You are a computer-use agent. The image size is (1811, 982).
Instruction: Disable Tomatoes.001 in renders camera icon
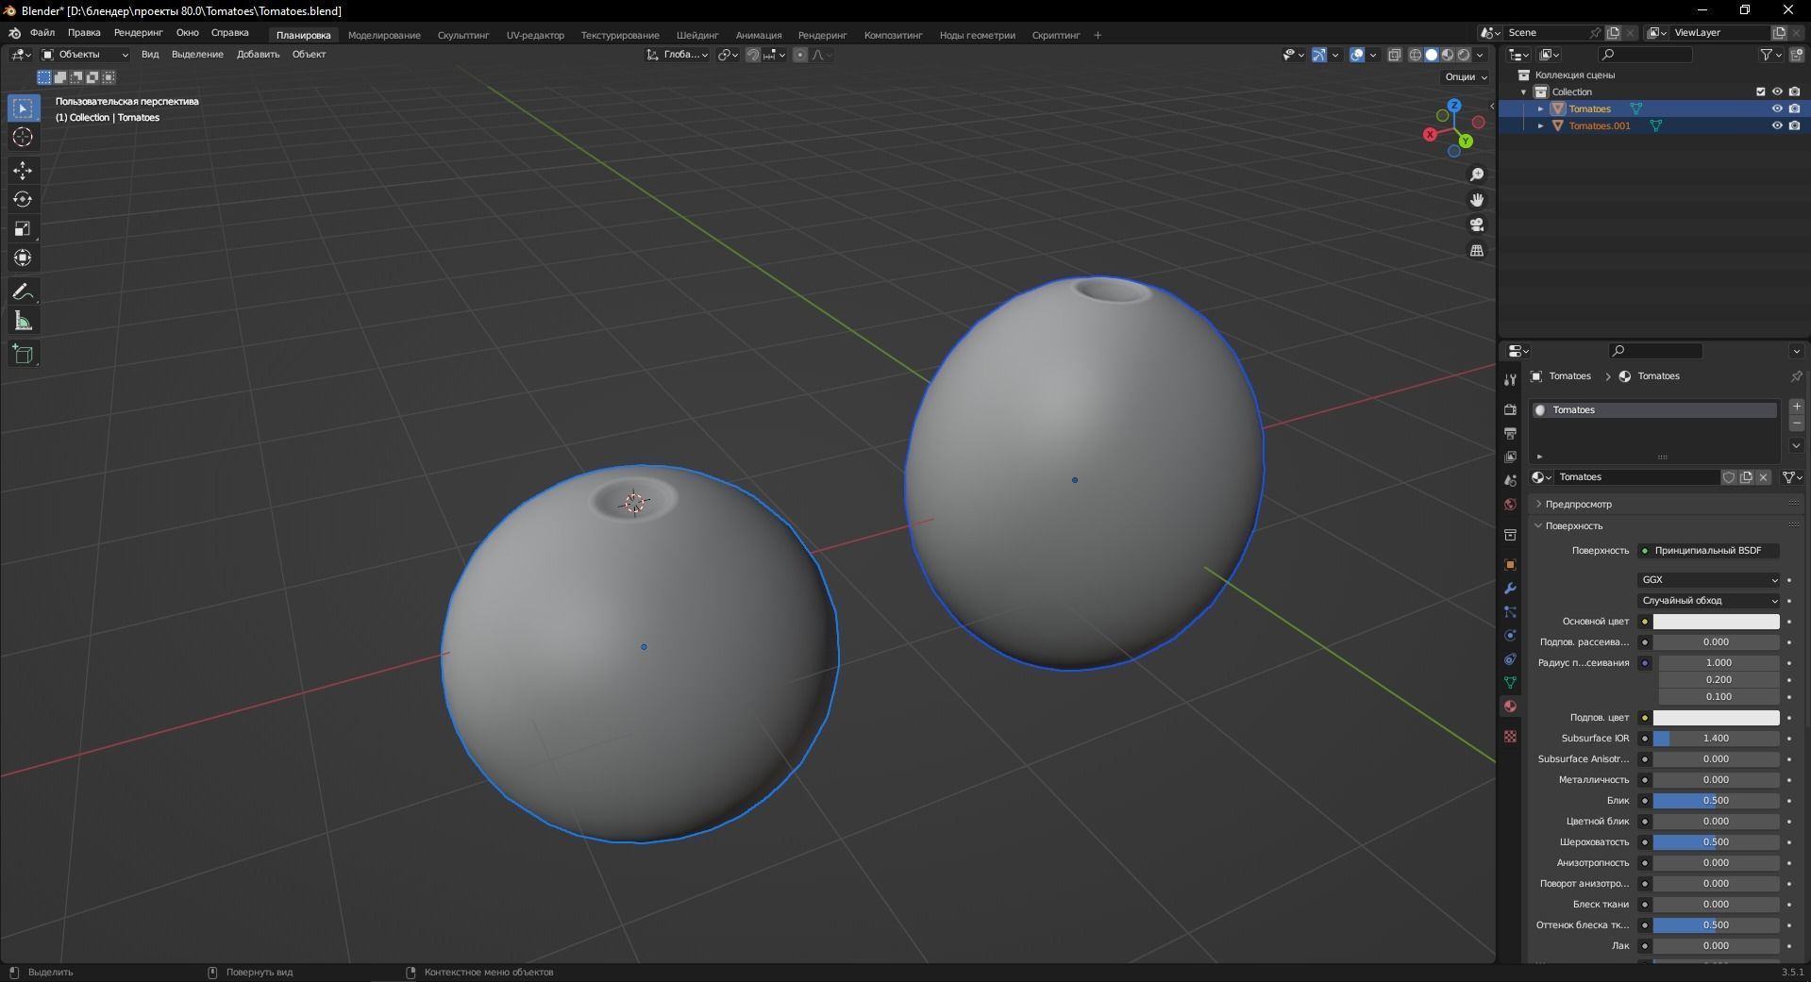click(1794, 125)
